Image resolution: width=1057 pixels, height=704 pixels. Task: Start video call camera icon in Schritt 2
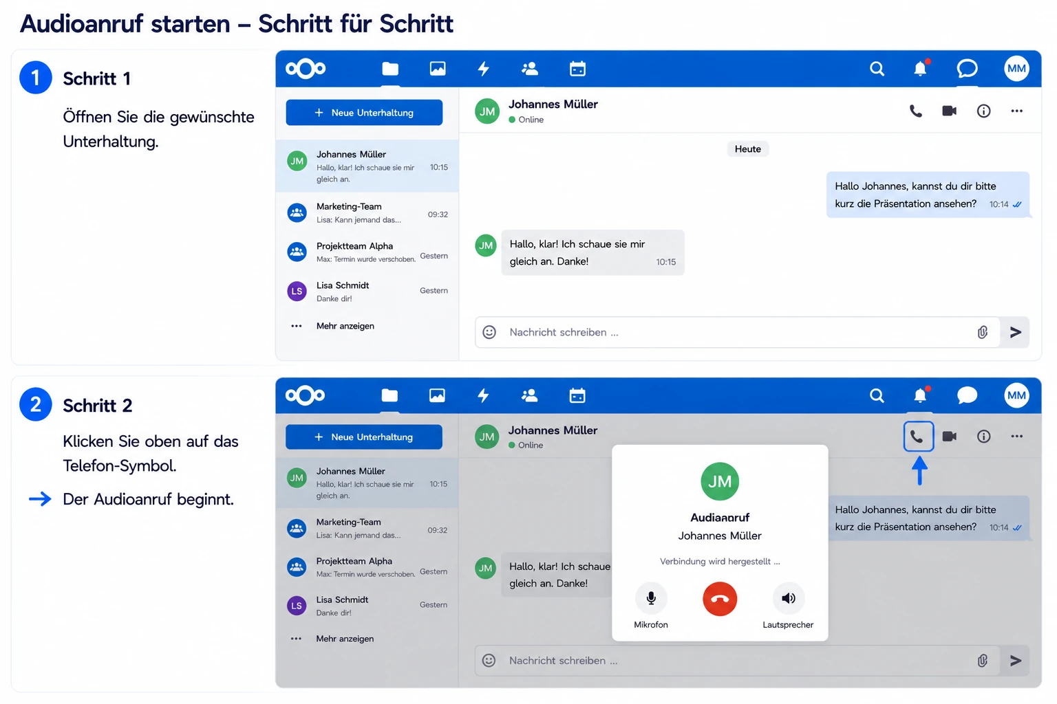click(950, 437)
